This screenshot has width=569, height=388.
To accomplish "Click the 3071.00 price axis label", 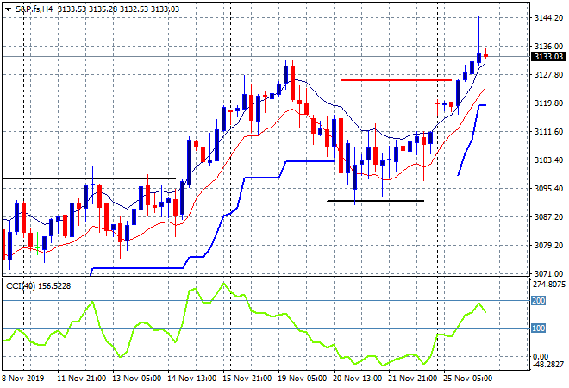I will point(548,273).
